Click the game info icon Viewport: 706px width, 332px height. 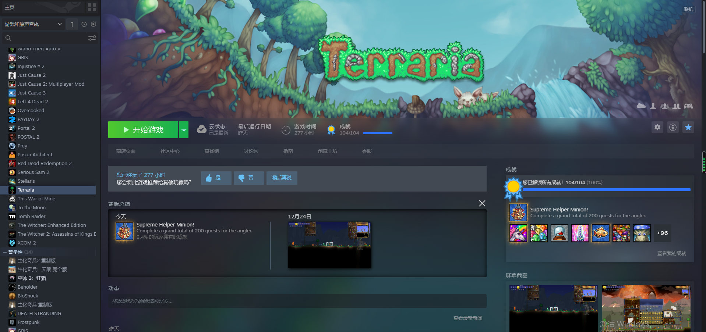tap(673, 127)
